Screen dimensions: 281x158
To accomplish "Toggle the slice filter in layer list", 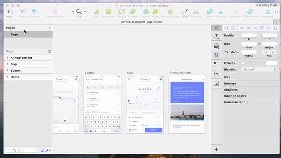I will pos(46,150).
